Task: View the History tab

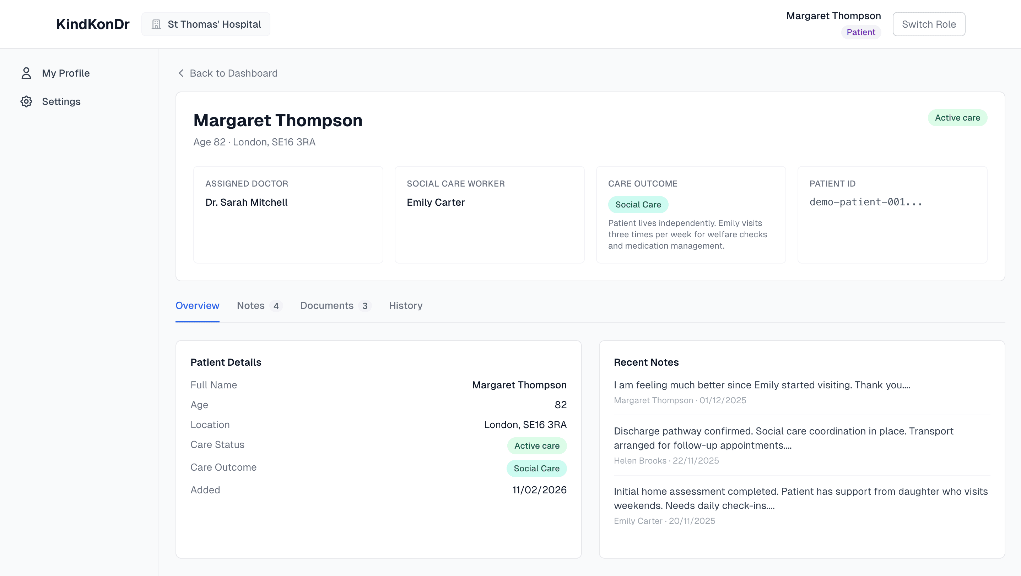Action: [405, 305]
